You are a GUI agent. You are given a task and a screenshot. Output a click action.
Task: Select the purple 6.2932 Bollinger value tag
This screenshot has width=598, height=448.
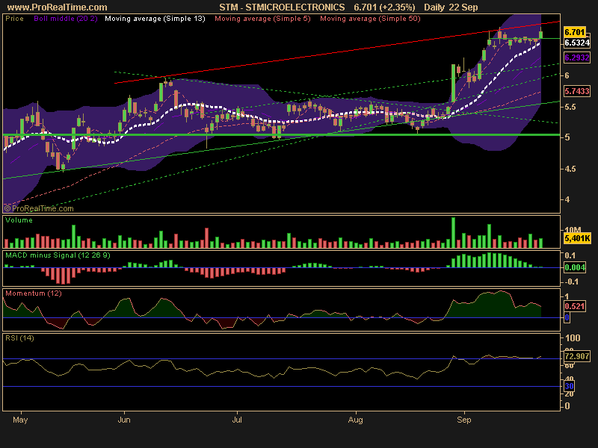click(576, 57)
